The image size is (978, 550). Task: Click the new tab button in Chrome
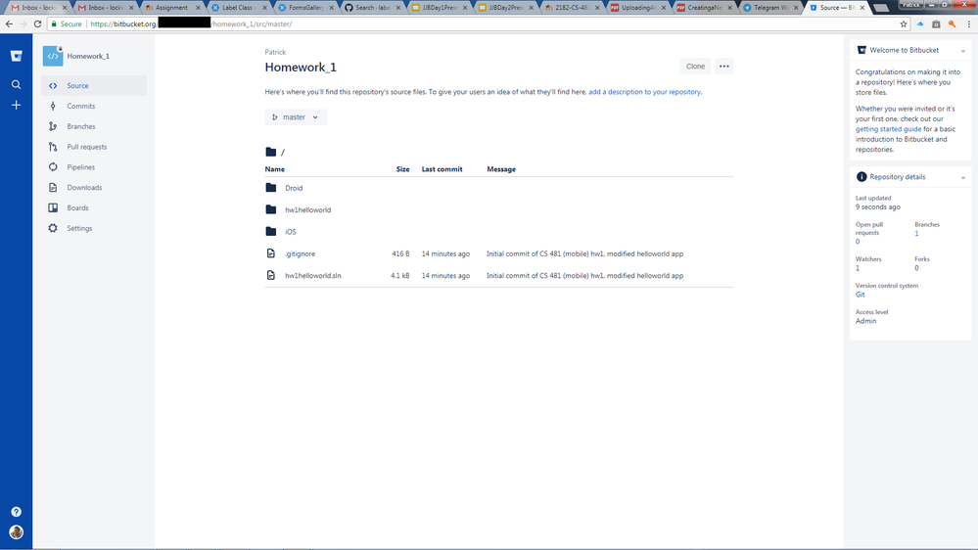[x=881, y=8]
